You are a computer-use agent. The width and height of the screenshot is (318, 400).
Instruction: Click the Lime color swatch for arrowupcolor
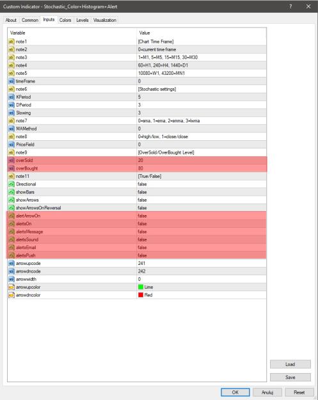[141, 287]
